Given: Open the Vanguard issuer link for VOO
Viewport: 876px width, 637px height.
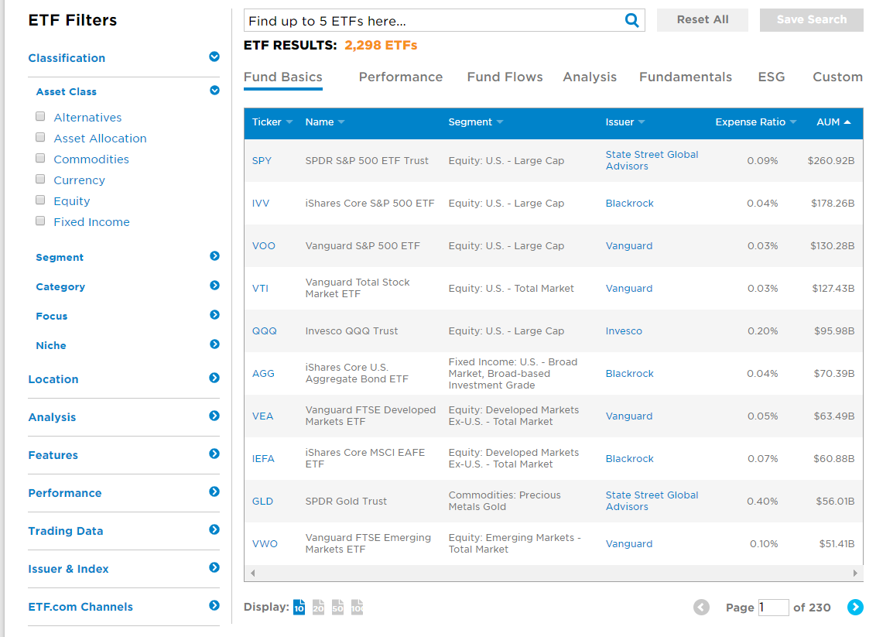Looking at the screenshot, I should click(629, 245).
